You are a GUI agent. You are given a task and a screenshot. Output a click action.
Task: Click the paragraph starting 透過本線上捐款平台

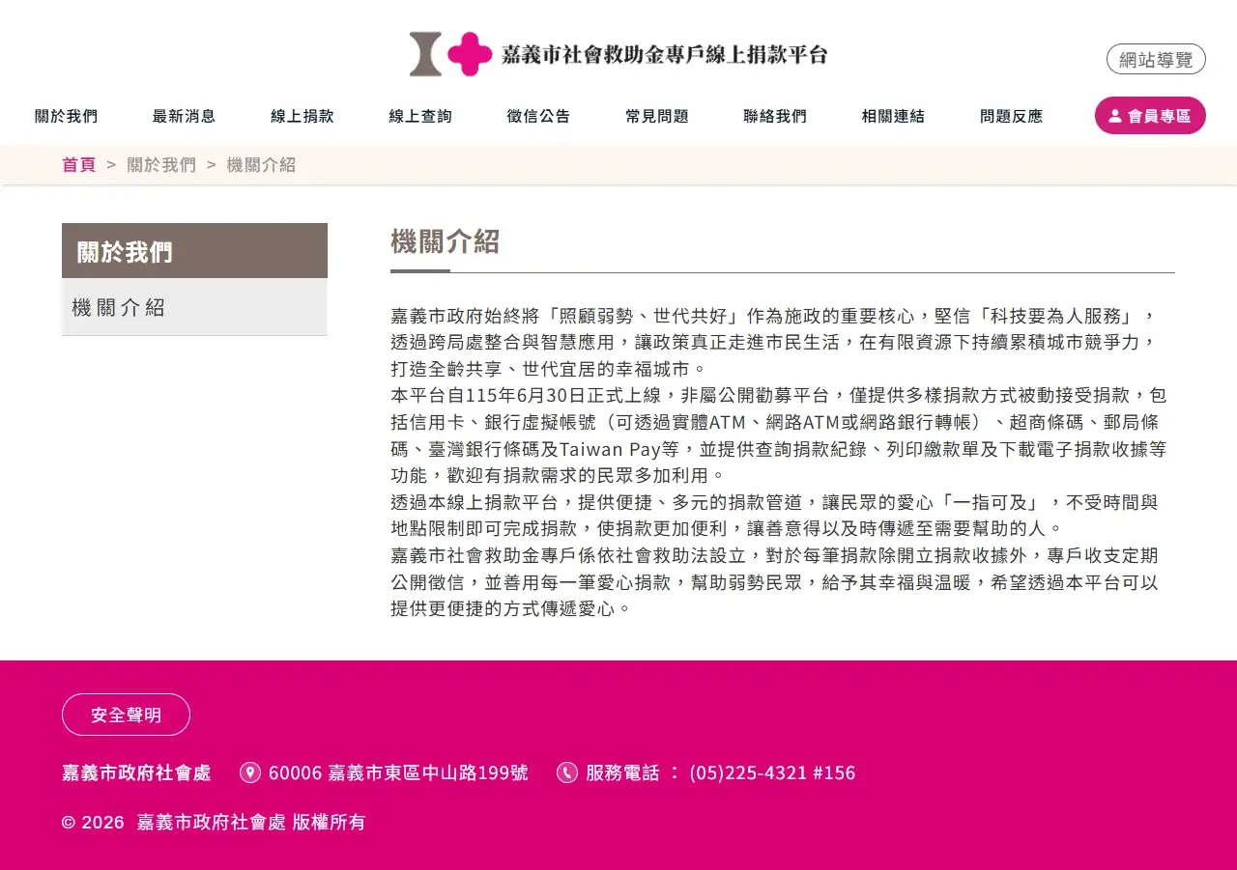[774, 516]
